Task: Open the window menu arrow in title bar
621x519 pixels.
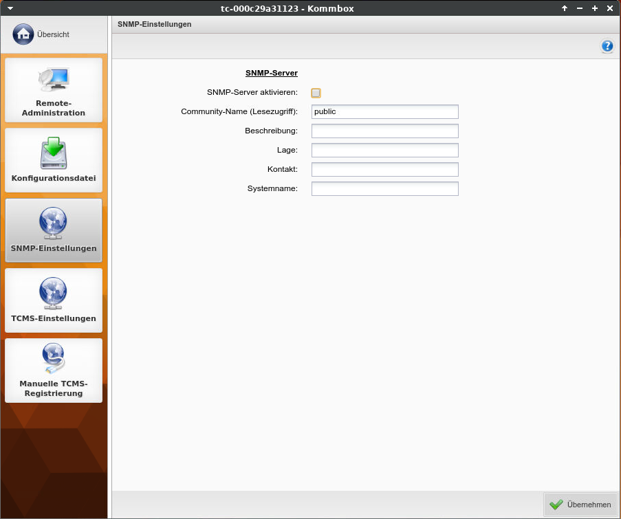Action: [10, 8]
